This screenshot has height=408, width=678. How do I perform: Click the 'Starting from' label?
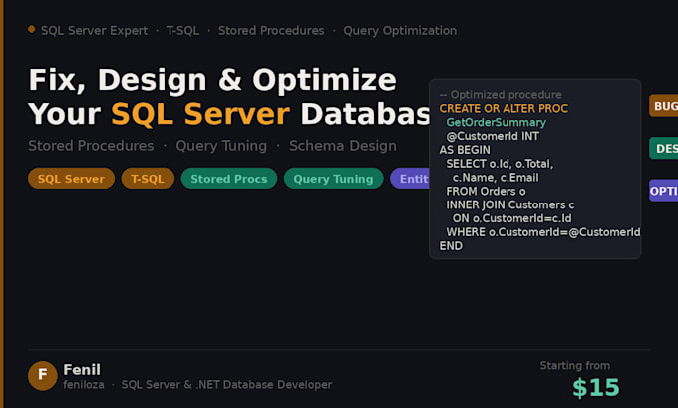[574, 365]
